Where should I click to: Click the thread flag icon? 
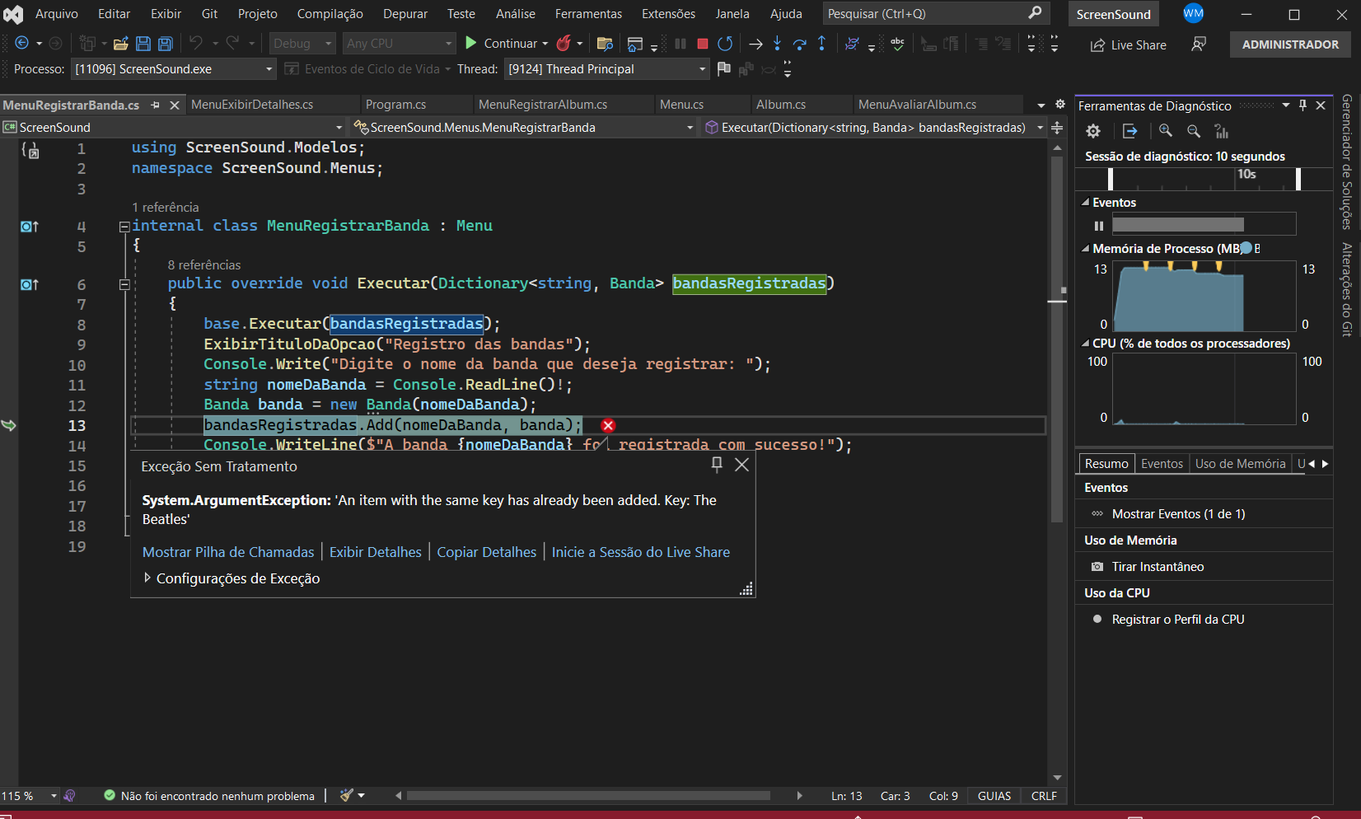pyautogui.click(x=724, y=69)
